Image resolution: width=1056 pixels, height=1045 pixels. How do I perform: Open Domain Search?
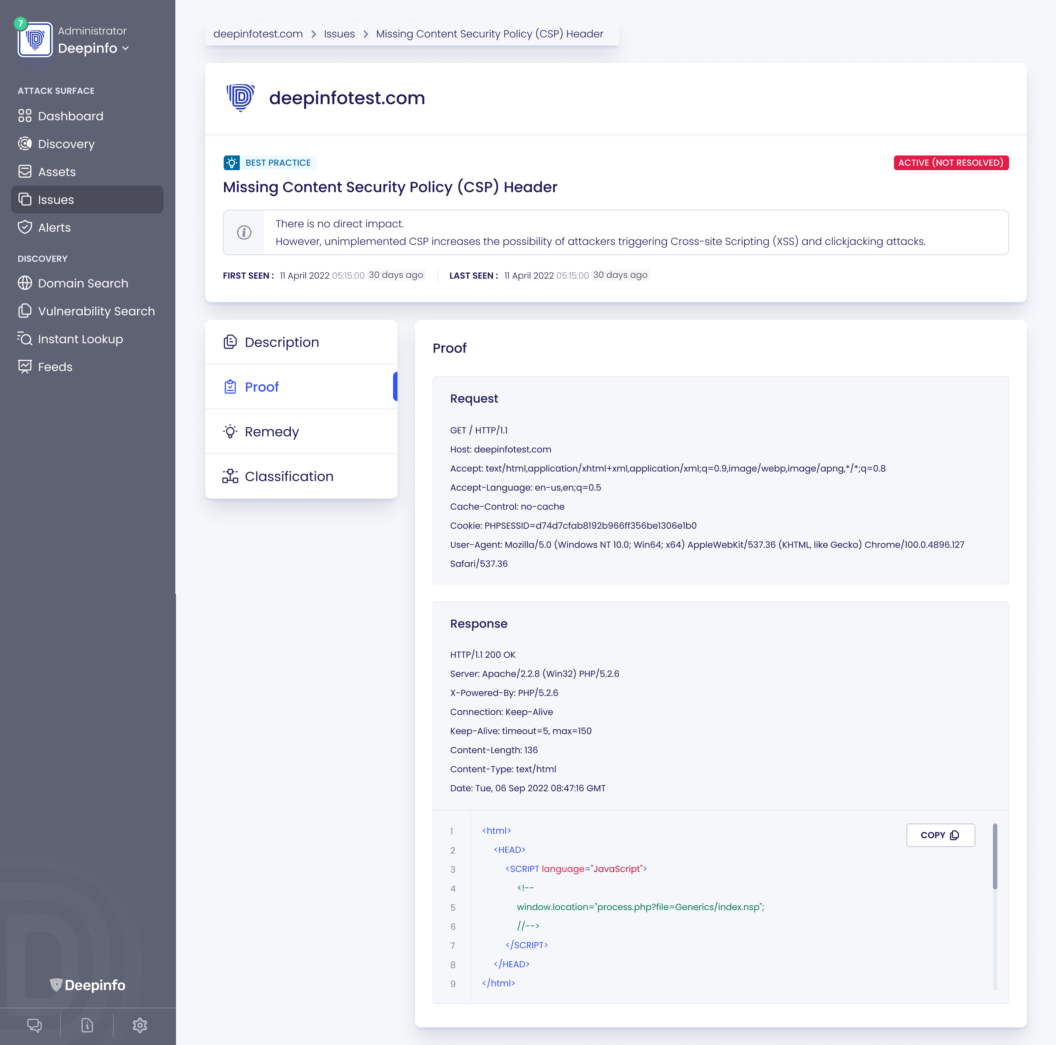point(83,283)
